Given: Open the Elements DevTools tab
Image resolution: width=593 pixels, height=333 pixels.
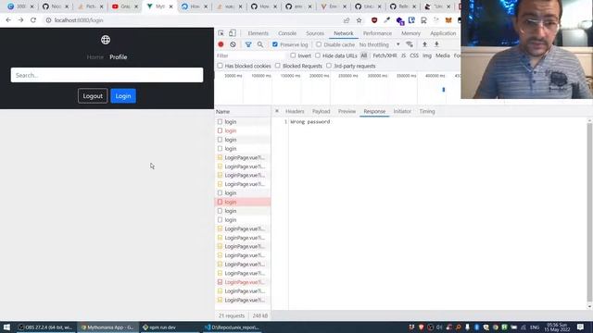Looking at the screenshot, I should 258,33.
